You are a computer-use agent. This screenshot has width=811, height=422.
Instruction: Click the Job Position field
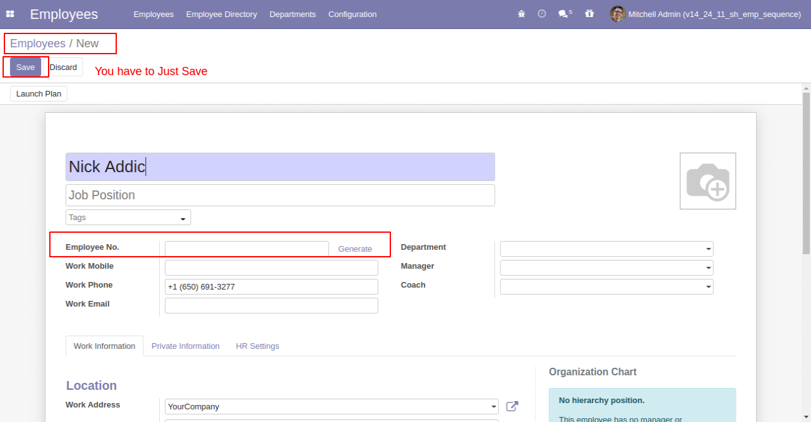point(280,195)
